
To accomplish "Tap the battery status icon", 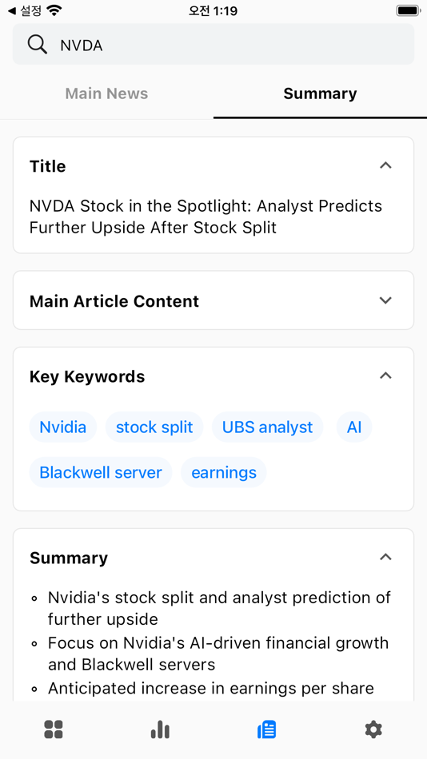I will click(408, 10).
